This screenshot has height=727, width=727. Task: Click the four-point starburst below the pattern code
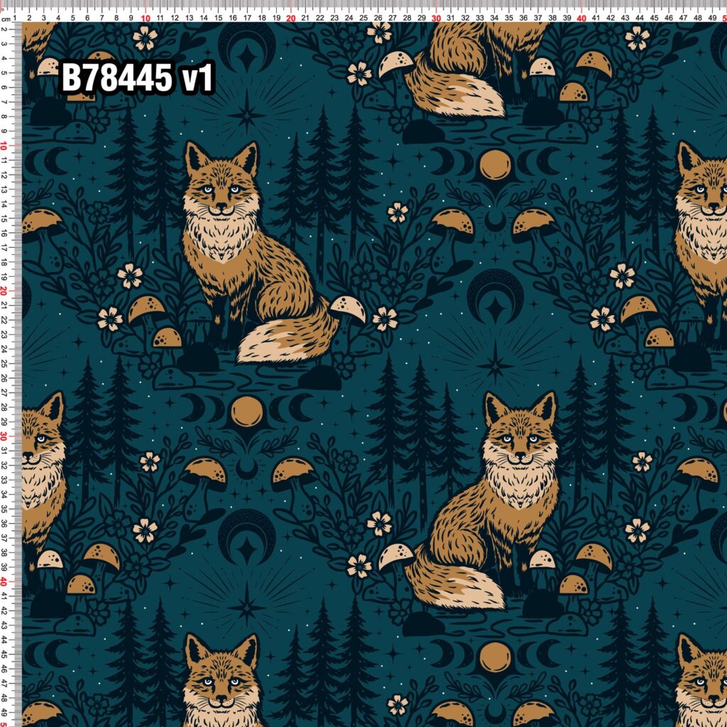246,114
